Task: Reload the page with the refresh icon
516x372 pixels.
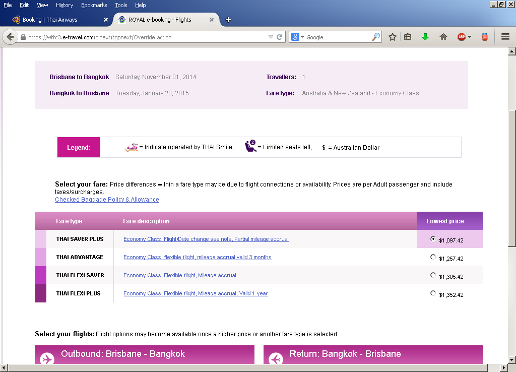Action: pos(280,37)
